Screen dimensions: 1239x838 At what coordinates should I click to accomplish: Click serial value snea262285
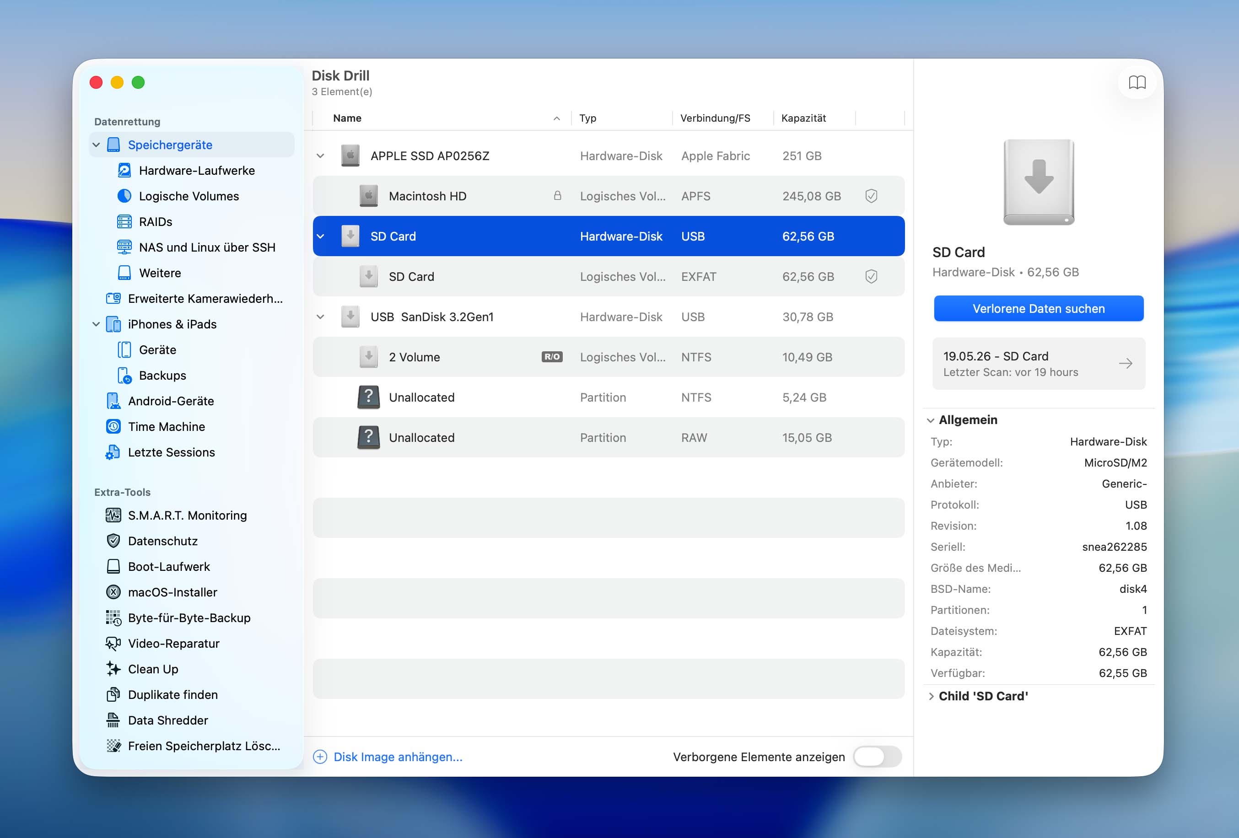(x=1114, y=547)
